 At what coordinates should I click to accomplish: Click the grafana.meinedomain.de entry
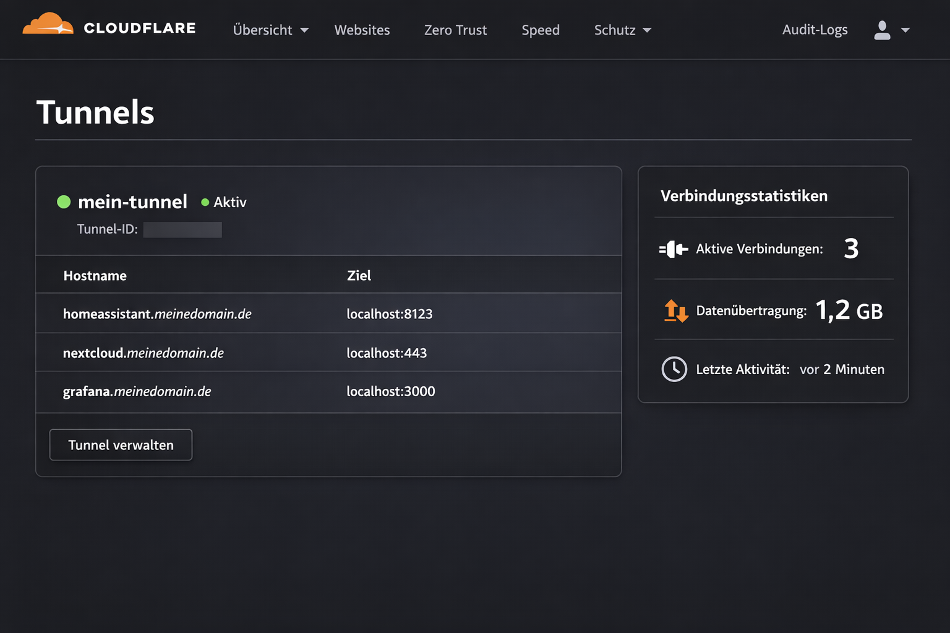(x=137, y=391)
